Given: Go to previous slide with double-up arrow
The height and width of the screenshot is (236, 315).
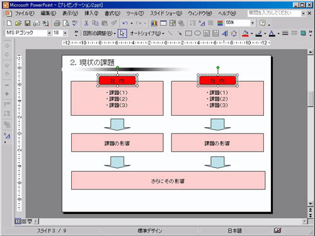Looking at the screenshot, I should pos(311,210).
